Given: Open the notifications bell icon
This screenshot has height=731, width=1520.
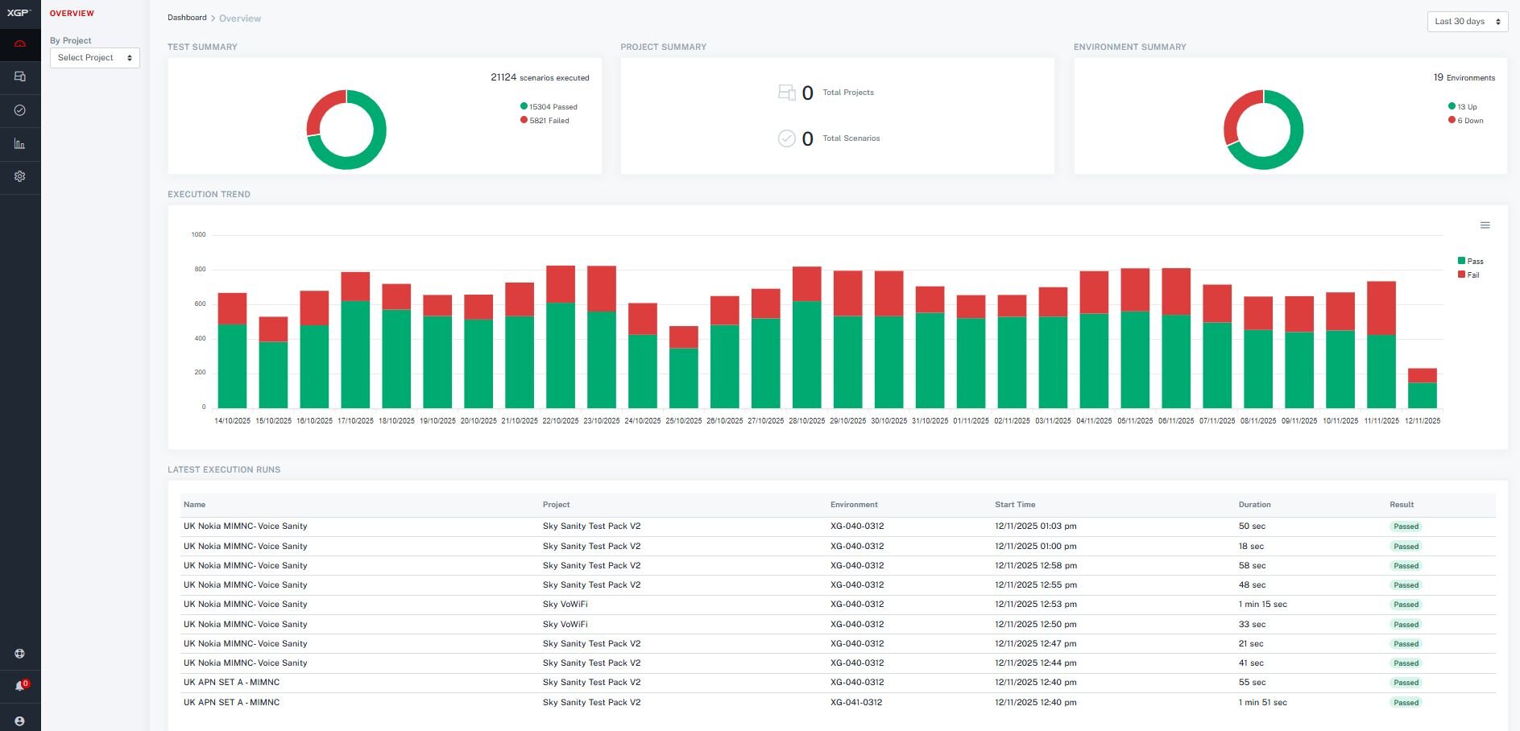Looking at the screenshot, I should tap(20, 686).
